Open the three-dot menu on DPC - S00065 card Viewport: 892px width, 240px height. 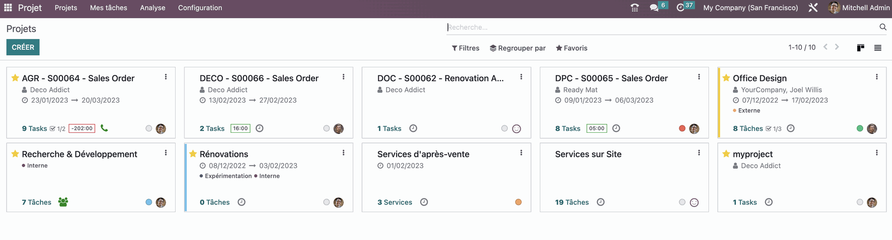(699, 77)
